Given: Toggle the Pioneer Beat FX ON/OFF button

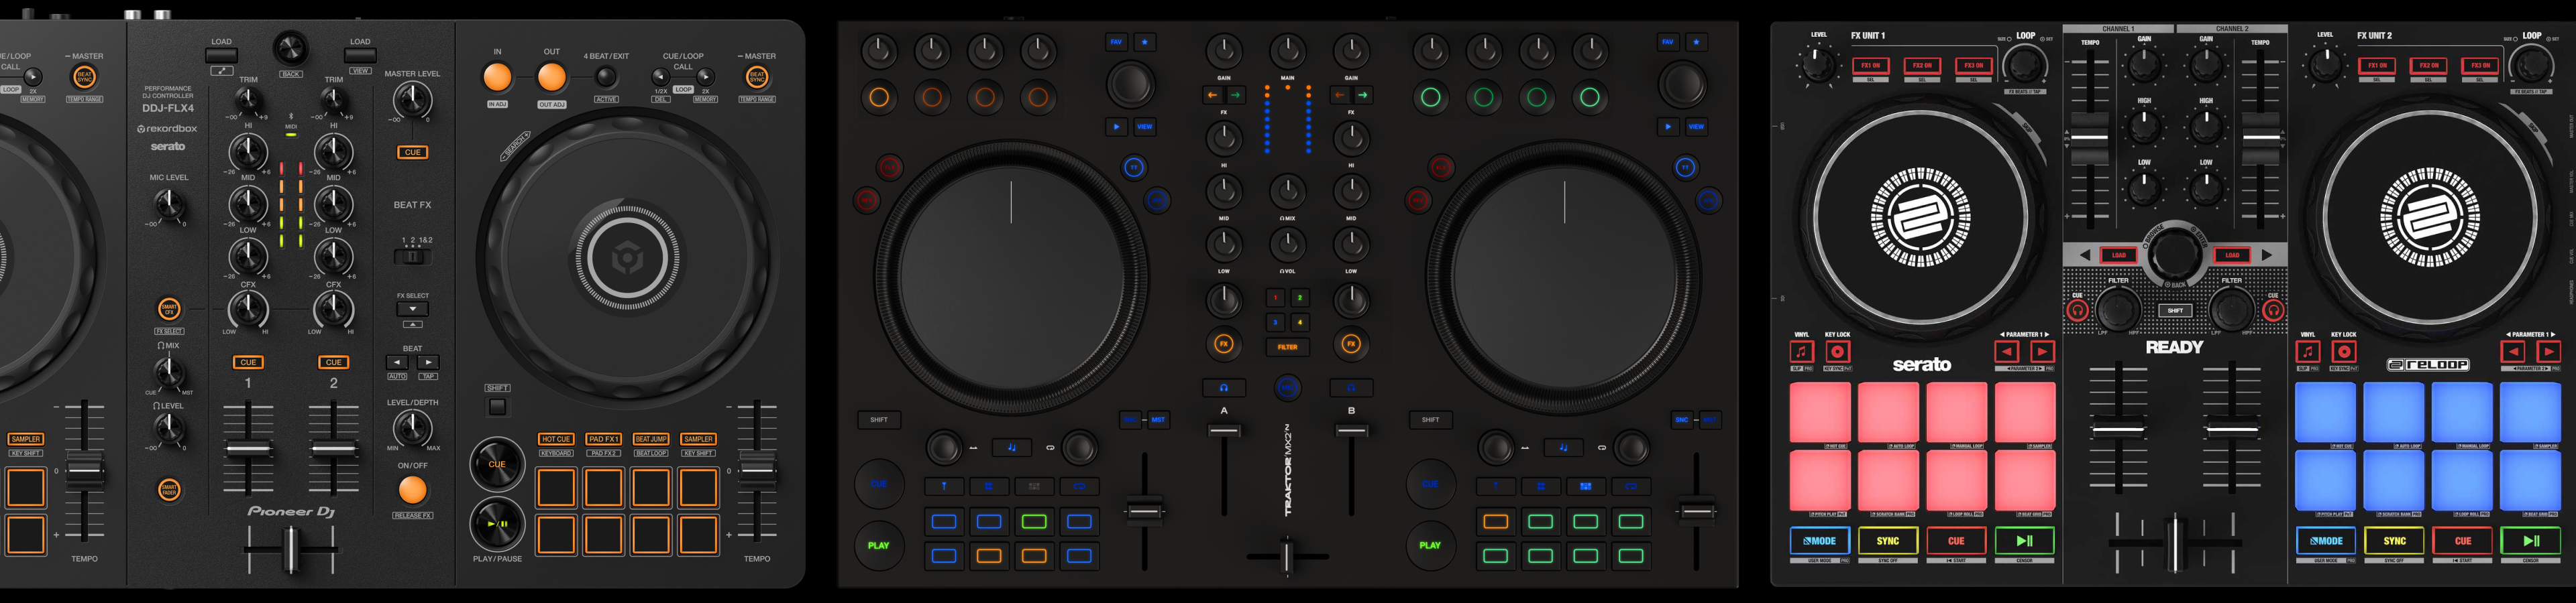Looking at the screenshot, I should pos(412,489).
